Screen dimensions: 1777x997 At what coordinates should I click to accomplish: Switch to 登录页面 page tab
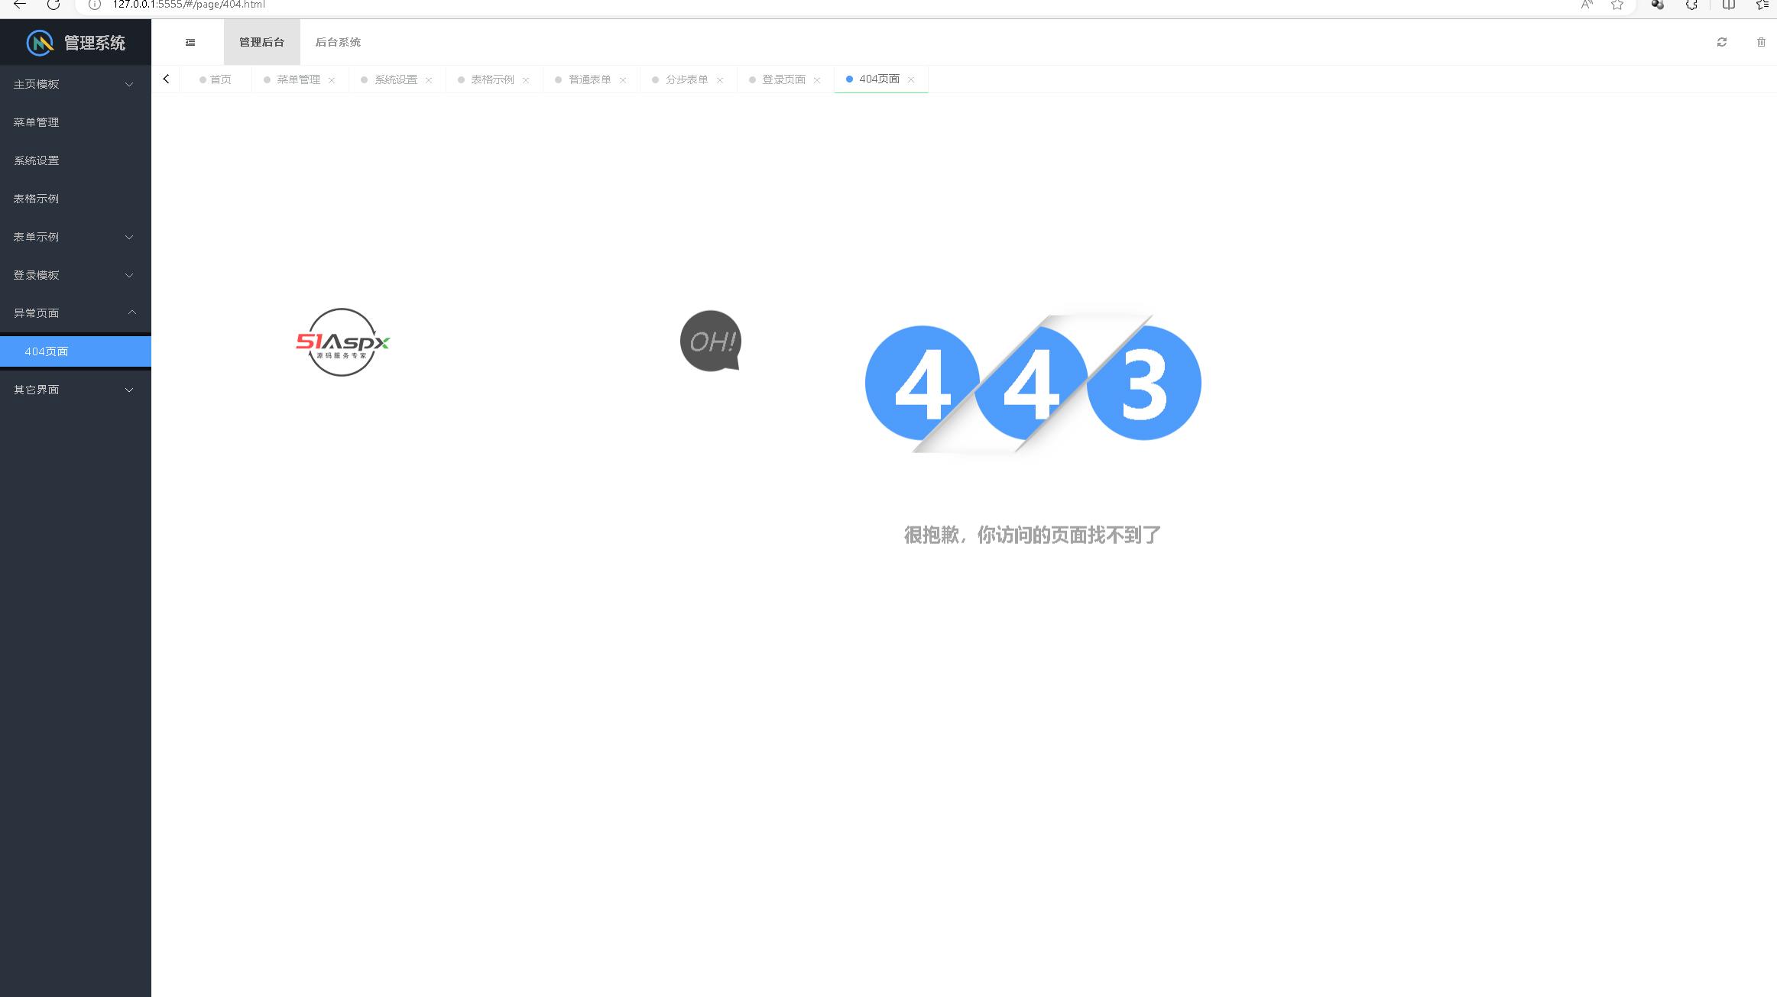(x=783, y=79)
